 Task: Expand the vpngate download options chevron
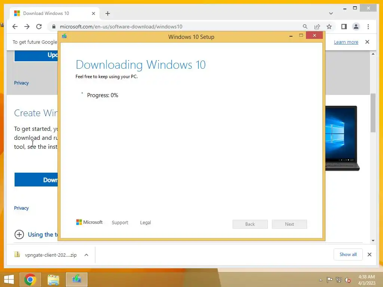(x=86, y=255)
